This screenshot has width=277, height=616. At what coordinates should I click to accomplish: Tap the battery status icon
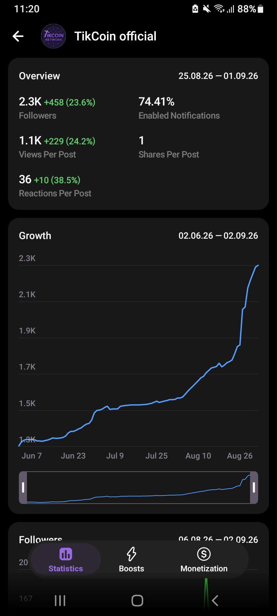pos(260,8)
